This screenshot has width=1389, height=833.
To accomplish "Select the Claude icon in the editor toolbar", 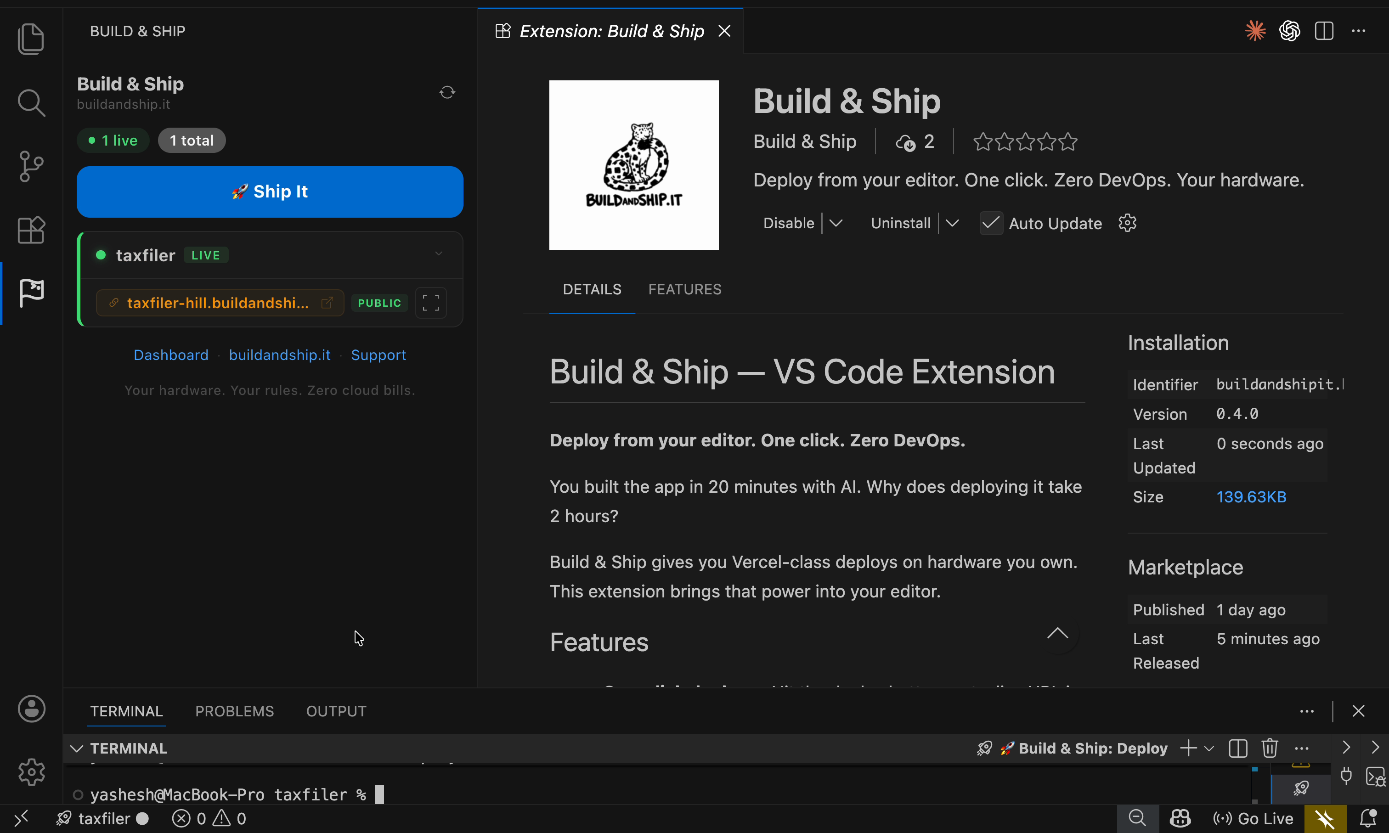I will pyautogui.click(x=1255, y=31).
